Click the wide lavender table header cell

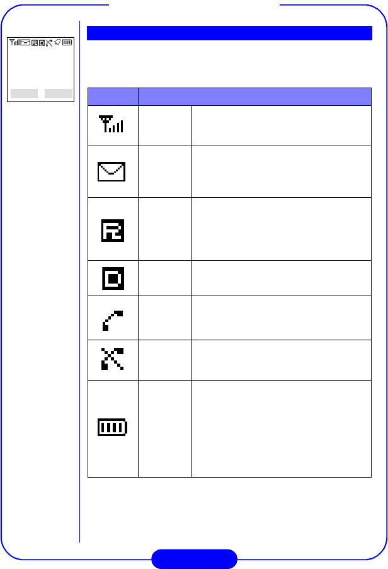click(x=254, y=96)
